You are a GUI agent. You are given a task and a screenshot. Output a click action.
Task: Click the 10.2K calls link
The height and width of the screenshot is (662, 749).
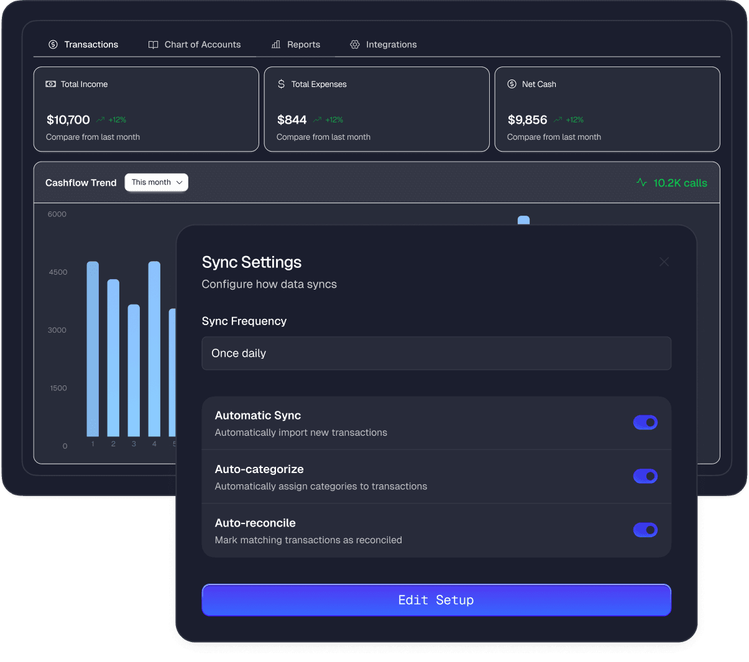click(680, 183)
